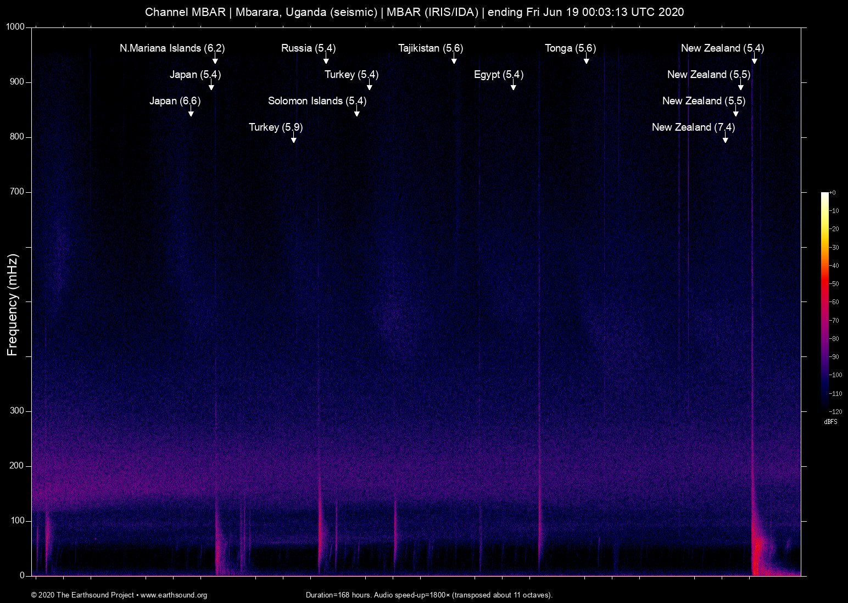This screenshot has width=848, height=603.
Task: Click the arrow marker below New Zealand (7.4)
Action: (x=726, y=139)
